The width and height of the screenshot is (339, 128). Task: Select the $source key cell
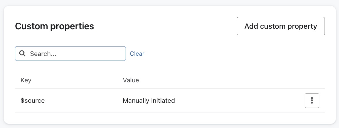33,101
